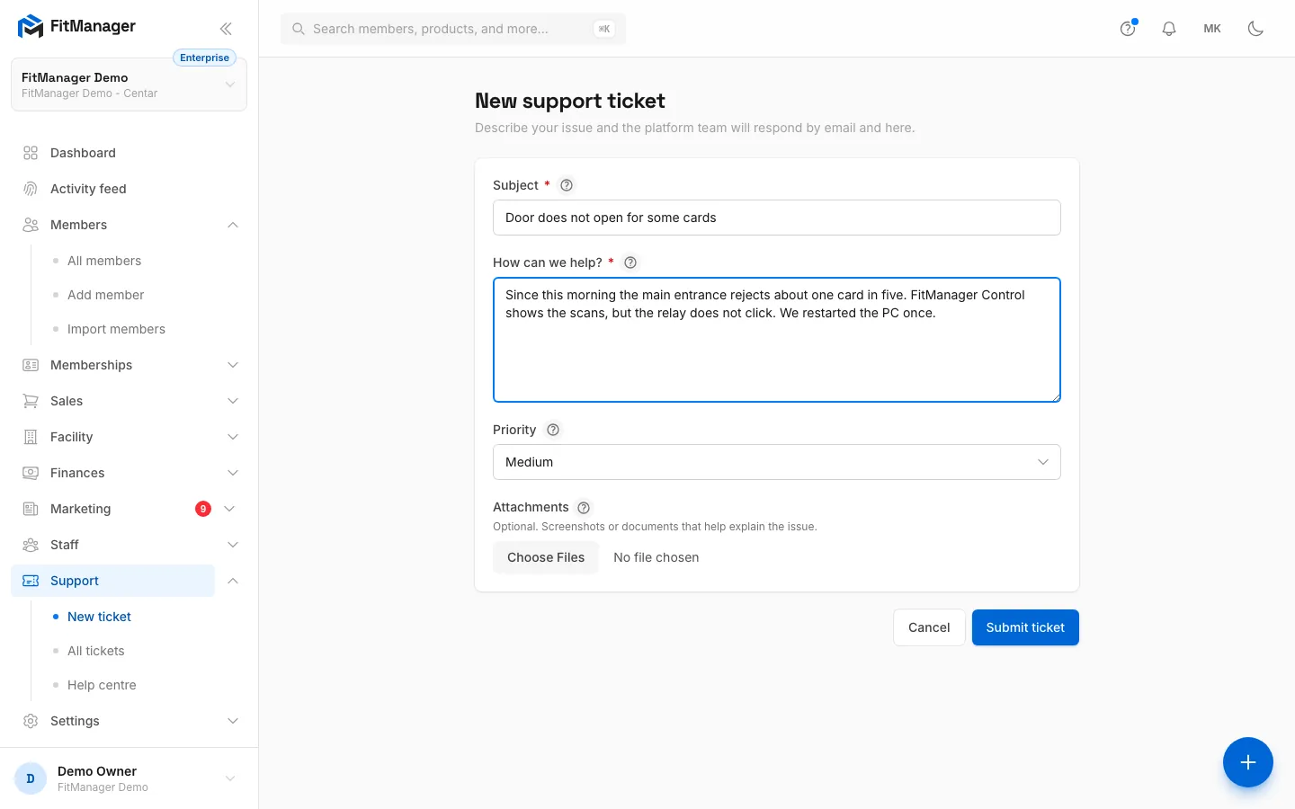Expand the Facility section
The height and width of the screenshot is (809, 1295).
click(x=233, y=437)
